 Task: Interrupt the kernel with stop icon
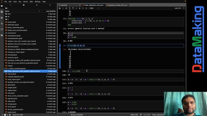tap(80, 8)
